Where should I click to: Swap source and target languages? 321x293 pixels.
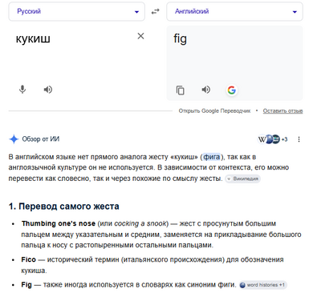pyautogui.click(x=156, y=11)
